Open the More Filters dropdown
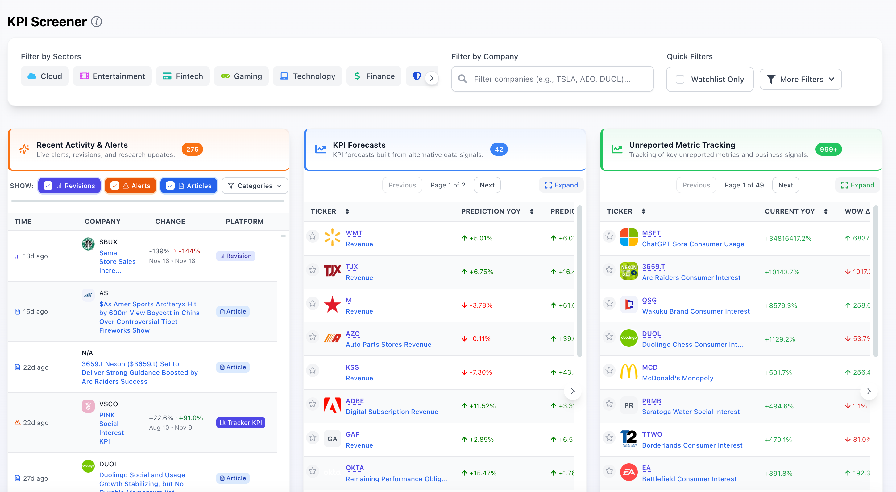The width and height of the screenshot is (896, 492). coord(800,79)
